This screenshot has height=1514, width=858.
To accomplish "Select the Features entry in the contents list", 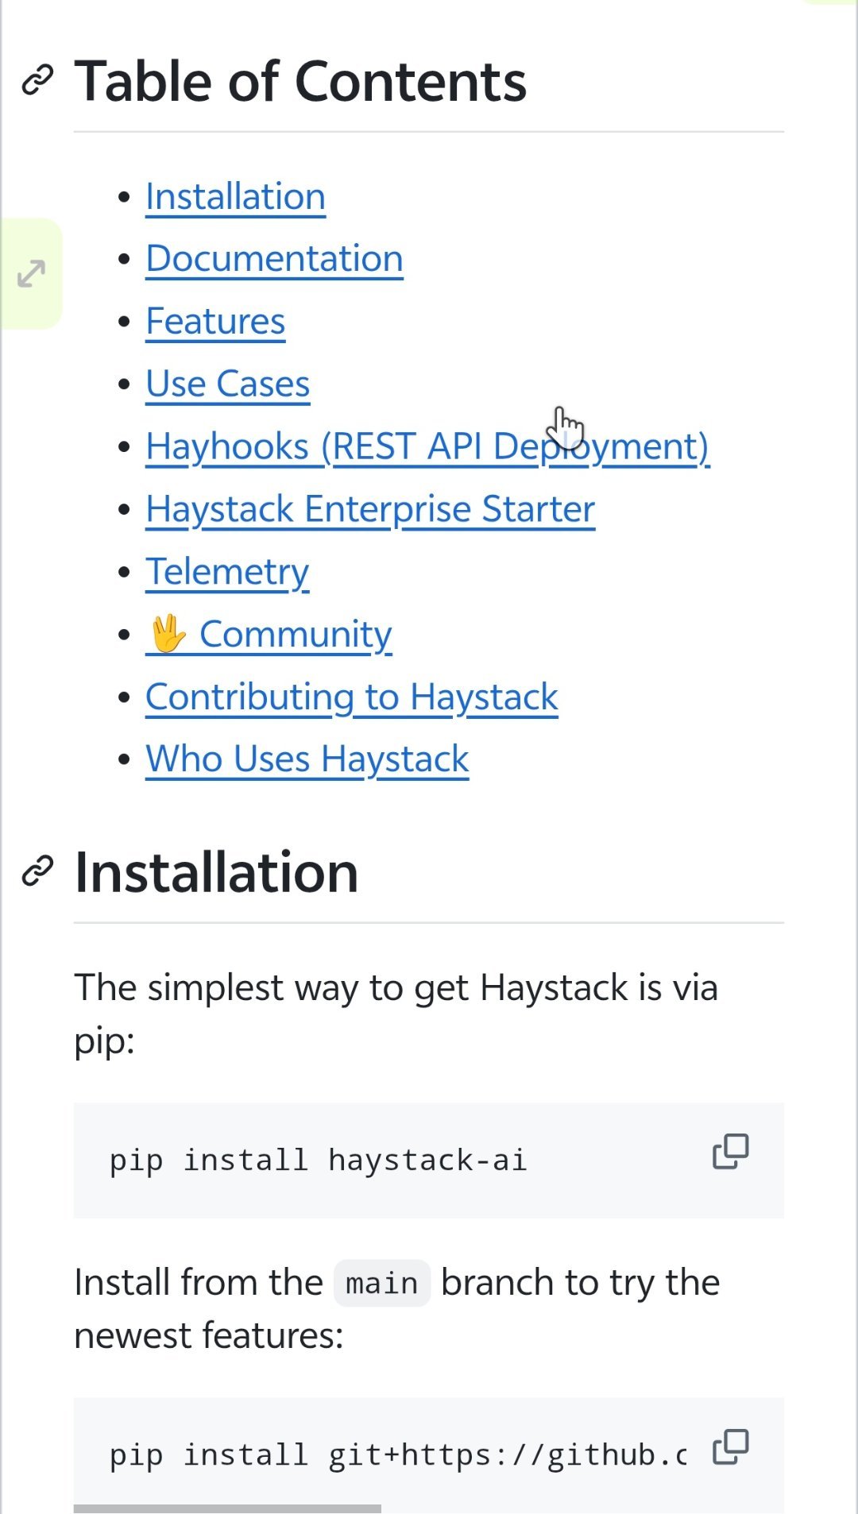I will point(215,321).
